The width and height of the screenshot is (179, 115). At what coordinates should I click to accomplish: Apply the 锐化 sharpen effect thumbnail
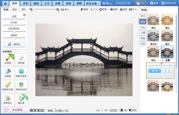[x=153, y=52]
